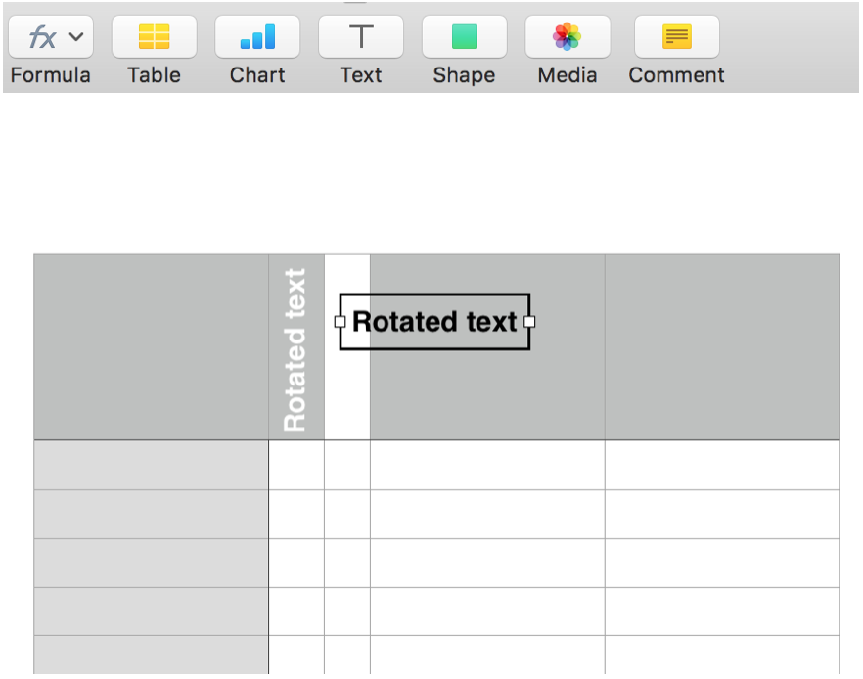Viewport: 863px width, 679px height.
Task: Click the Media label text
Action: pyautogui.click(x=568, y=75)
